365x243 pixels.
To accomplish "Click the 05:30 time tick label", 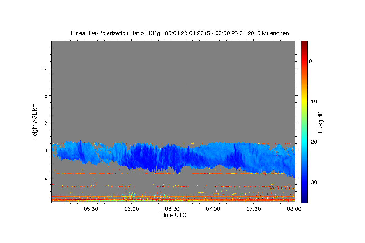I will [91, 209].
